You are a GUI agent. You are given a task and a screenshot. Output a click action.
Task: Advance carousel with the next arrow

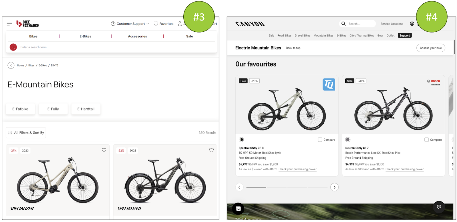click(334, 187)
